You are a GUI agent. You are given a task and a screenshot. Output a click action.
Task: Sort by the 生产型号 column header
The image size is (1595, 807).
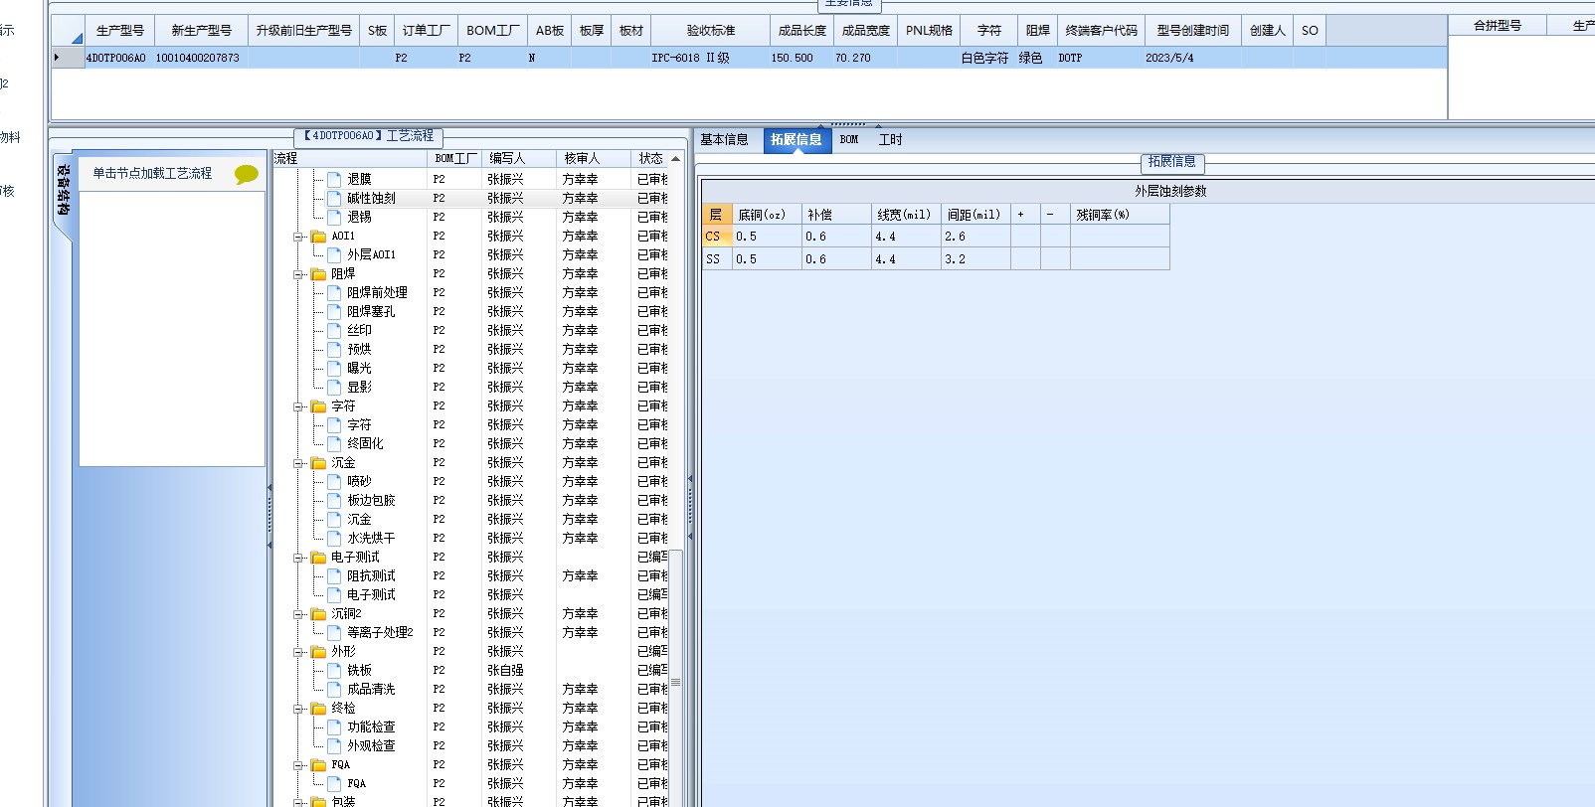pyautogui.click(x=120, y=30)
